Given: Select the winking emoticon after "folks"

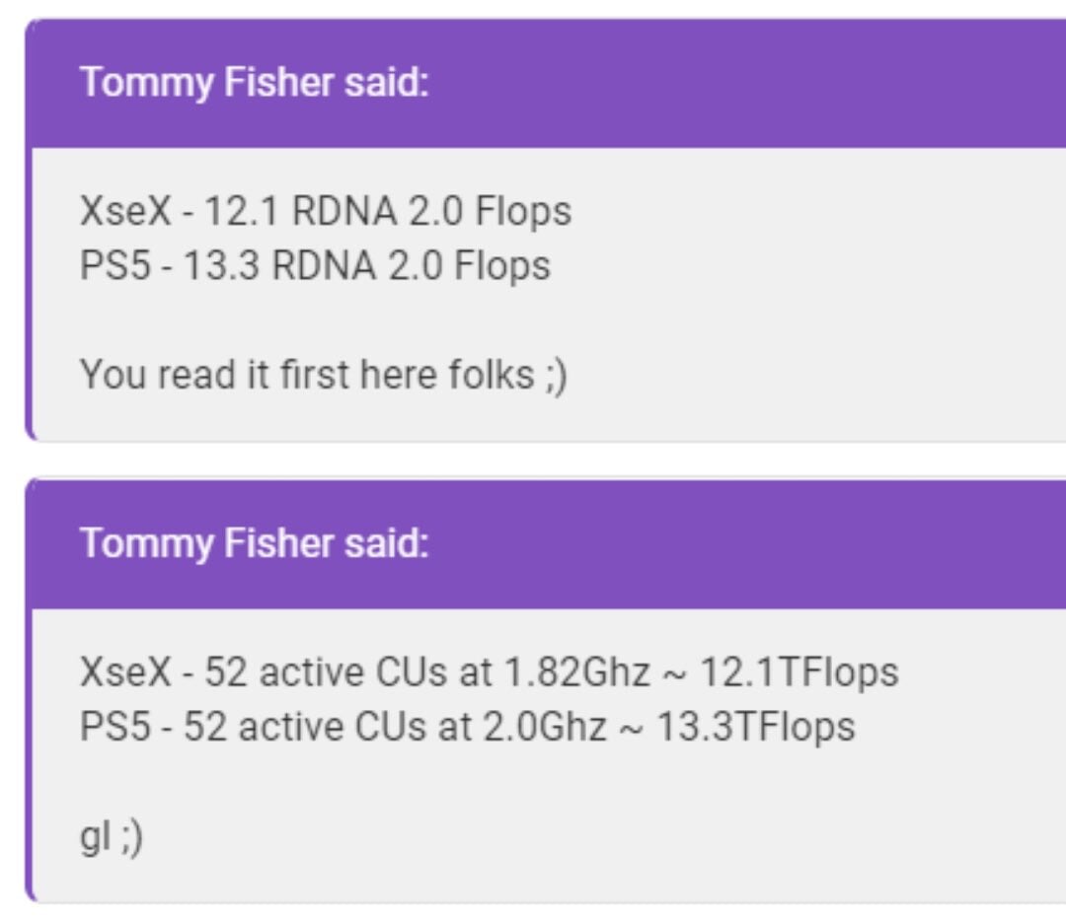Looking at the screenshot, I should point(556,376).
